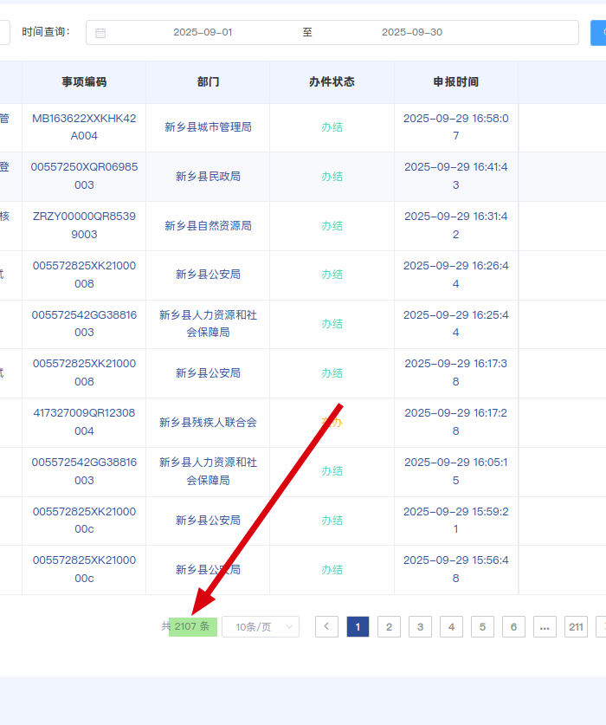
Task: Open page 4 of the table
Action: coord(451,626)
